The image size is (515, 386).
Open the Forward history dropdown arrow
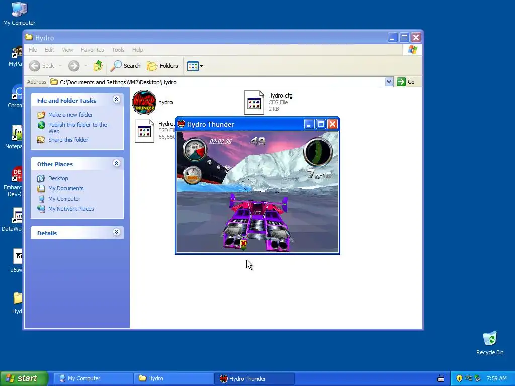click(85, 66)
